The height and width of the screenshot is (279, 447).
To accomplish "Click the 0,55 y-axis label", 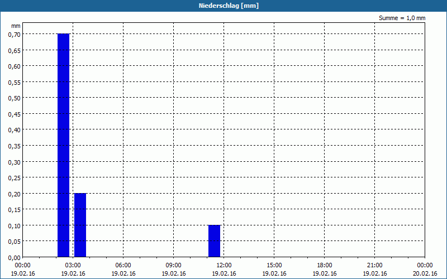I will coord(15,82).
